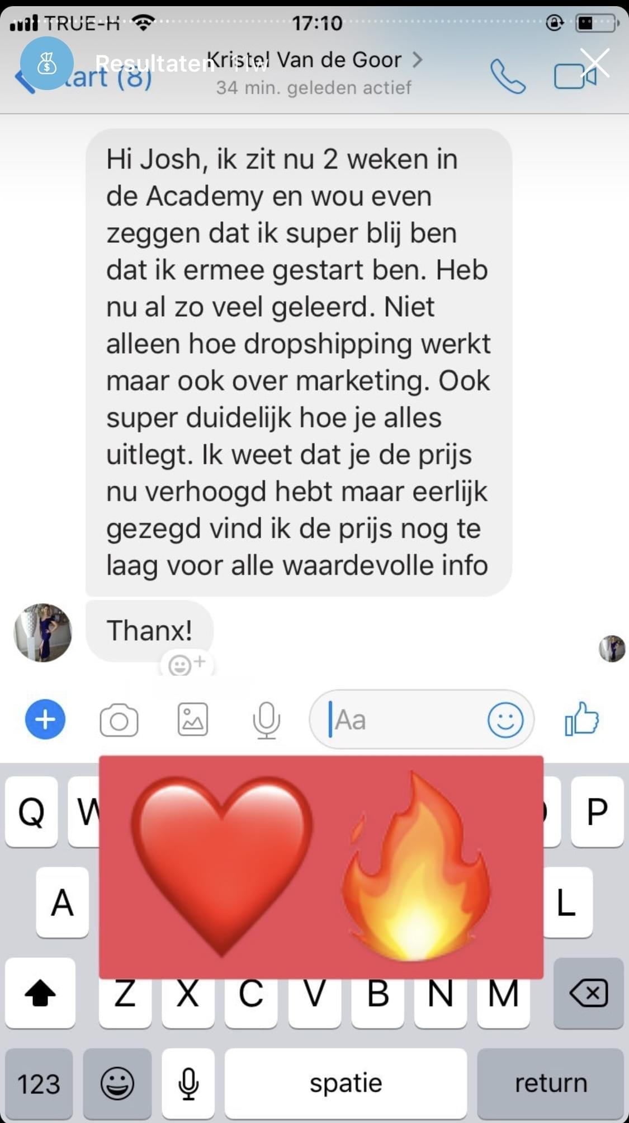Send a thumbs-up like

coord(581,718)
